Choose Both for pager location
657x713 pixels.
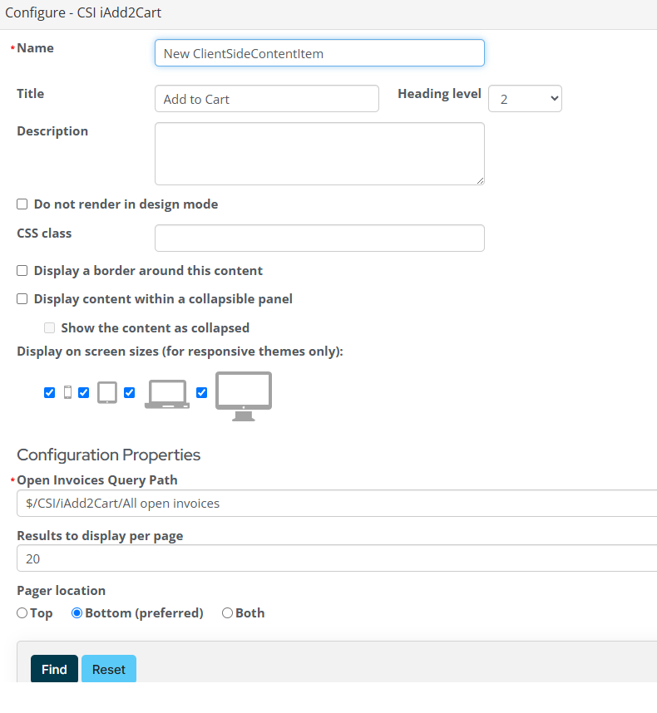click(x=227, y=613)
